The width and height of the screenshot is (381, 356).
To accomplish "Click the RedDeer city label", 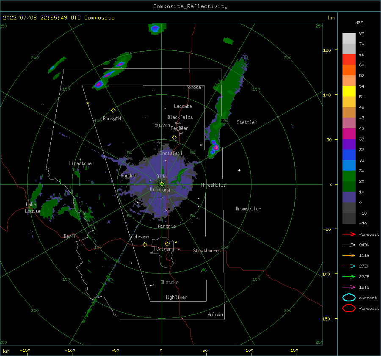I will tap(179, 128).
